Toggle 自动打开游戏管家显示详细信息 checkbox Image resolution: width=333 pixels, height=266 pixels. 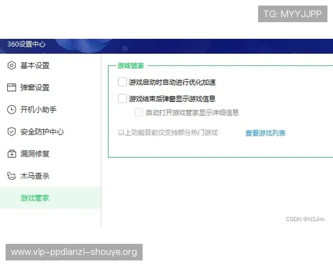click(x=139, y=112)
